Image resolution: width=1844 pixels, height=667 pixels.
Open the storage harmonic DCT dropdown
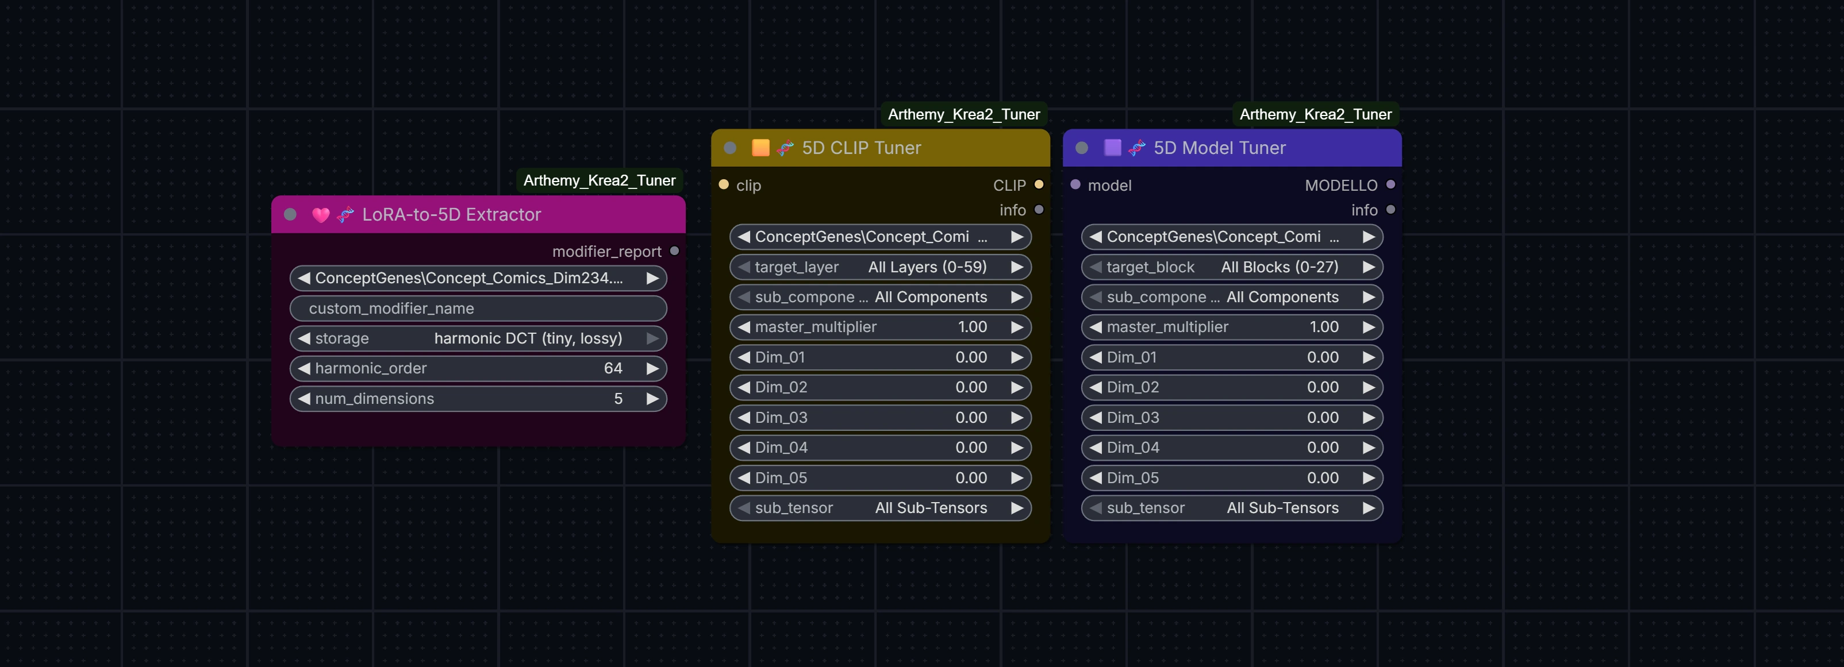pyautogui.click(x=478, y=338)
